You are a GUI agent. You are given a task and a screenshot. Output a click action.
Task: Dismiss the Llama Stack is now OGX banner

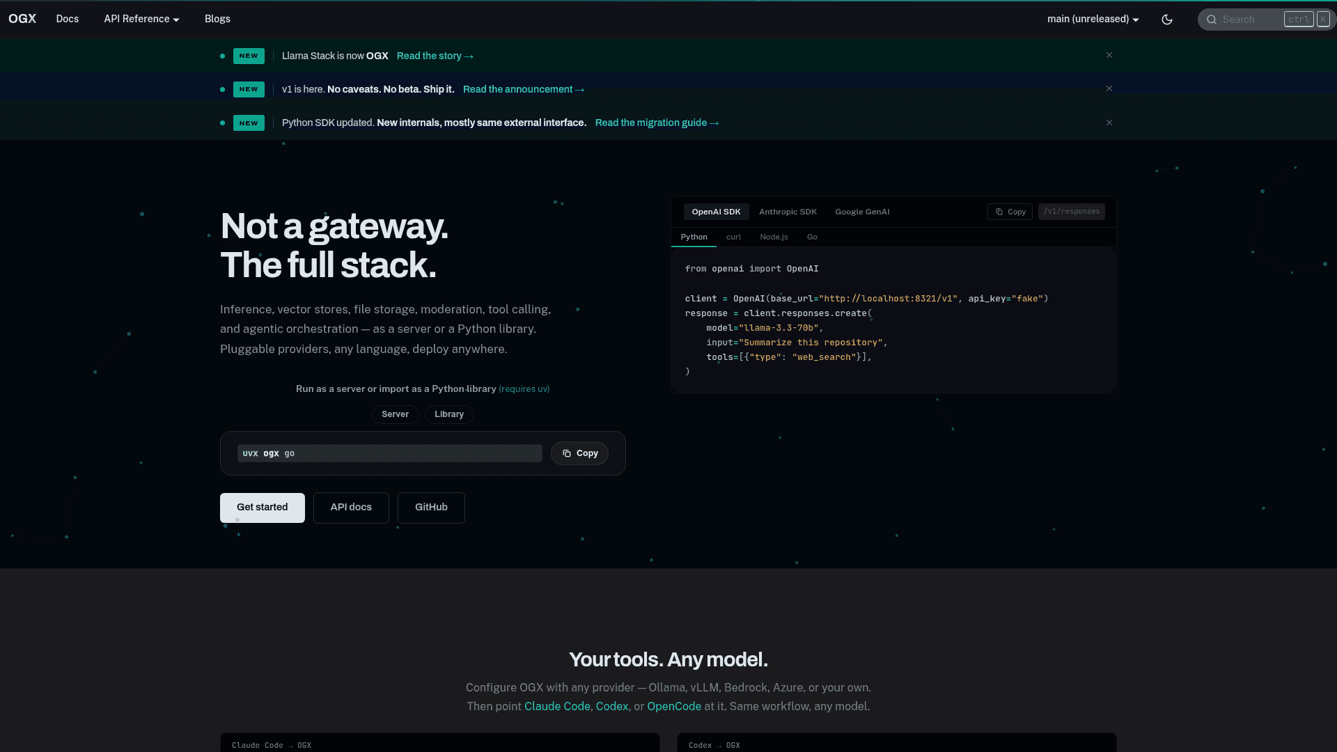(1109, 55)
